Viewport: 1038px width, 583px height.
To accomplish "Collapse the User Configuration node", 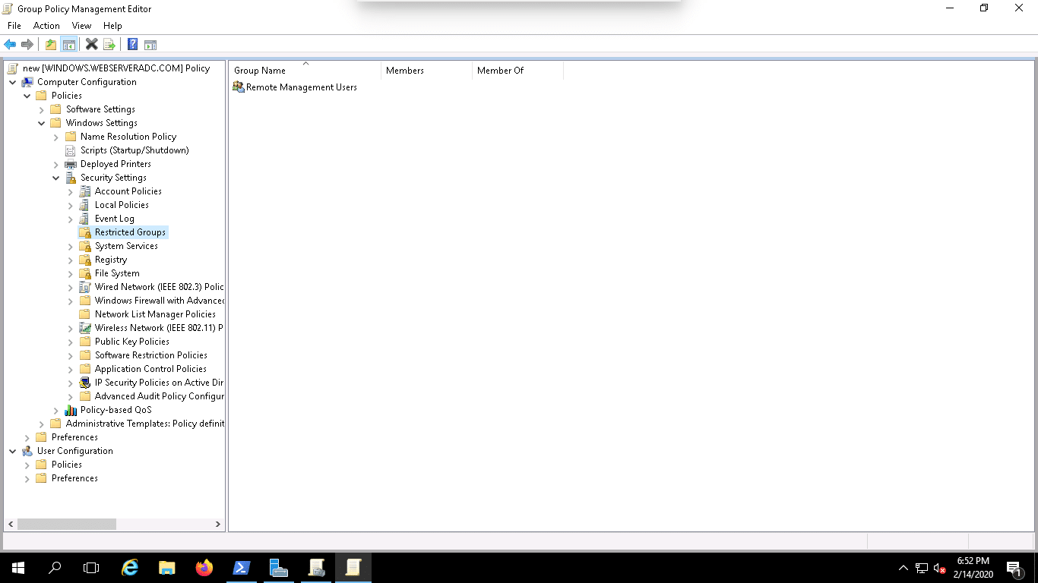I will (13, 451).
